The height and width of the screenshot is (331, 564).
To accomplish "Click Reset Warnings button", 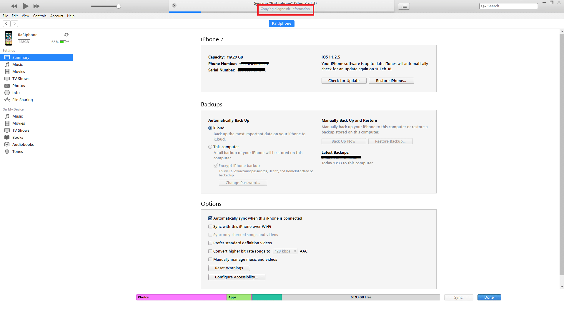I will [x=229, y=268].
